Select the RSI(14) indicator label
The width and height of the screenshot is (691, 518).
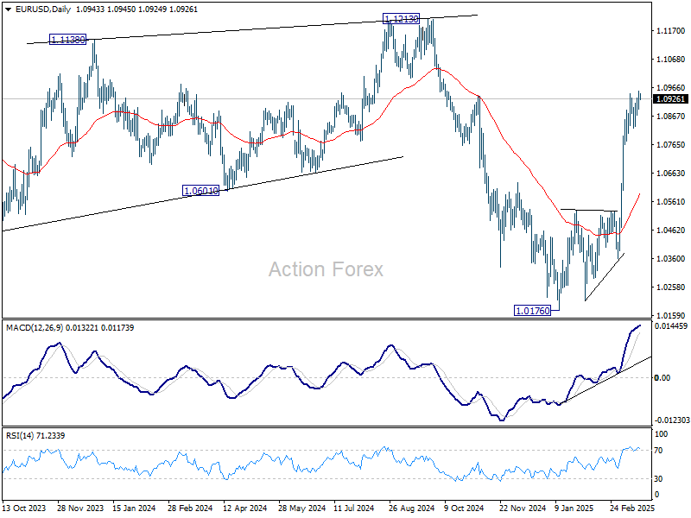[x=20, y=436]
